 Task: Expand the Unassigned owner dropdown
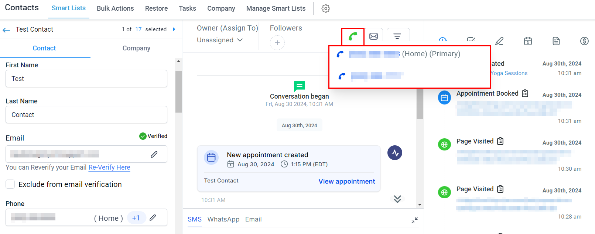click(220, 40)
